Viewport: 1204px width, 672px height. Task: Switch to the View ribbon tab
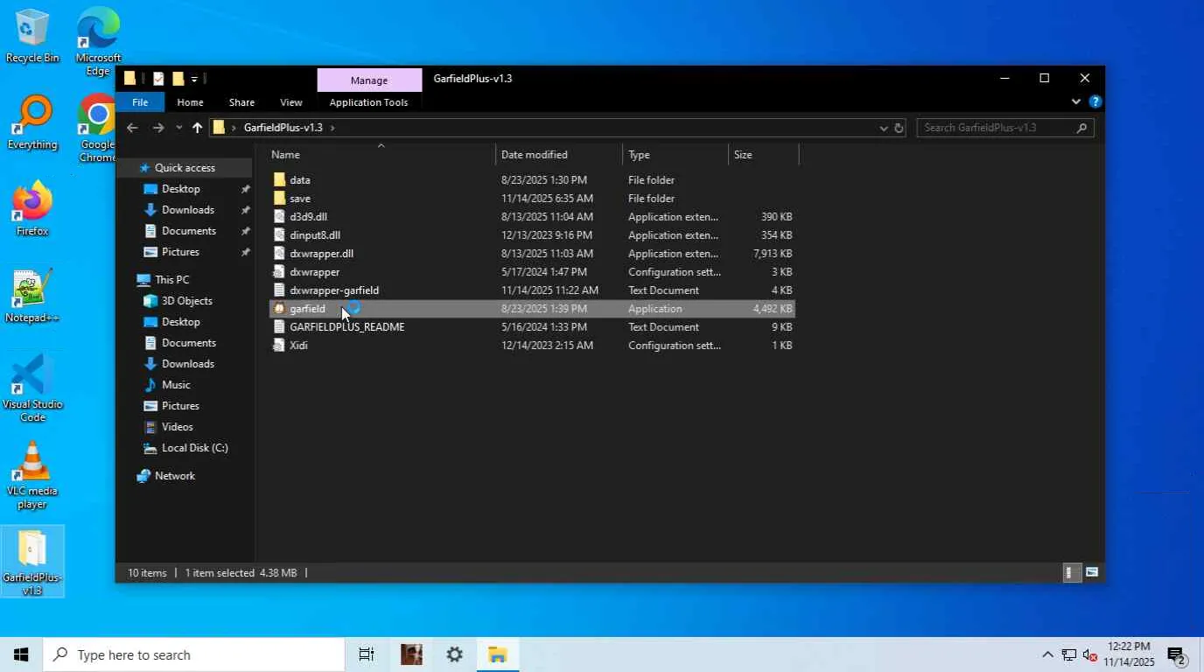pos(291,102)
